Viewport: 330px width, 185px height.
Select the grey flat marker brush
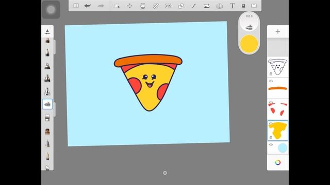coord(47,118)
